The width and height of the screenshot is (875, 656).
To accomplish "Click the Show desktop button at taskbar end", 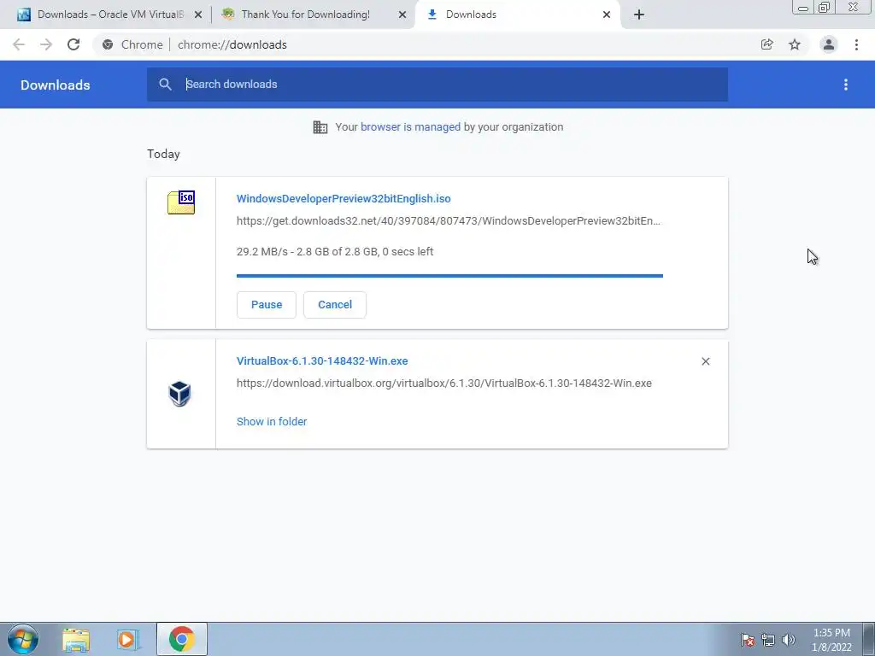I will click(x=869, y=639).
